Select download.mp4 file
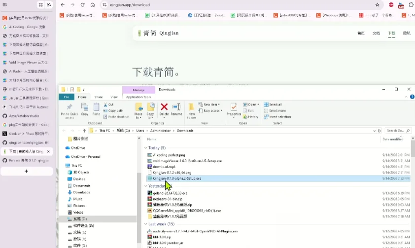The image size is (415, 248). pos(164,167)
